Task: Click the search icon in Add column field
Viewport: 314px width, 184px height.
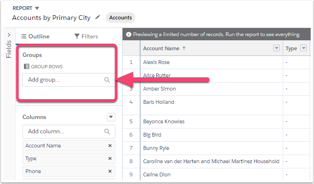Action: pyautogui.click(x=107, y=132)
